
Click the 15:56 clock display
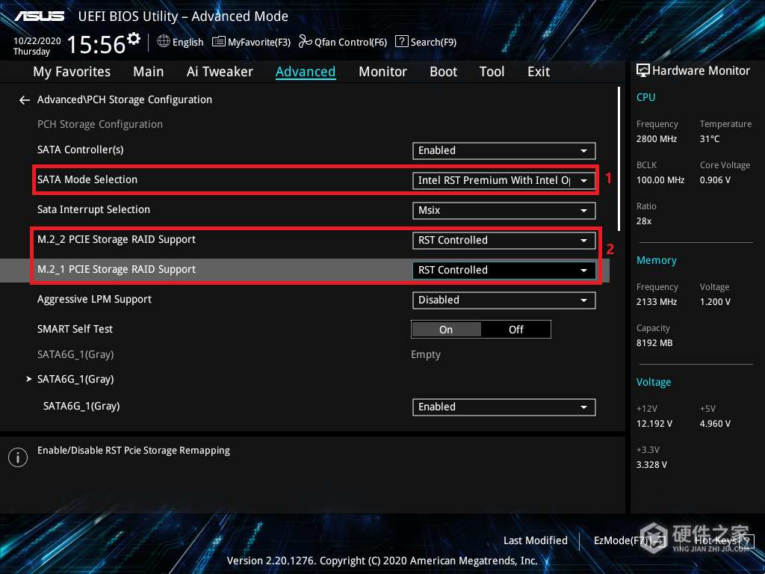click(x=96, y=45)
